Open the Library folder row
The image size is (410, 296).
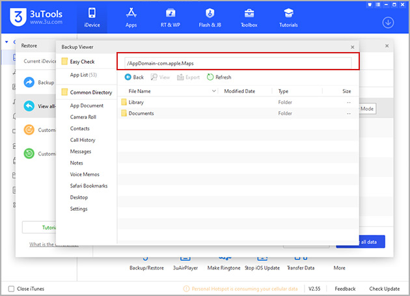click(x=136, y=102)
